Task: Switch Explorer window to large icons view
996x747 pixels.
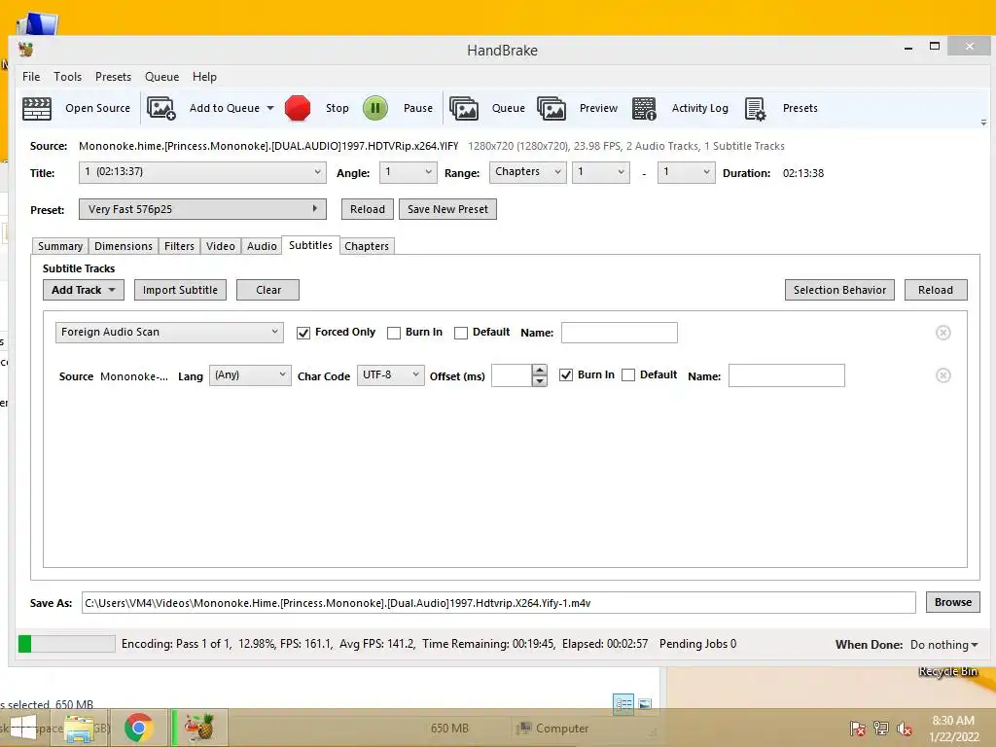Action: (645, 704)
